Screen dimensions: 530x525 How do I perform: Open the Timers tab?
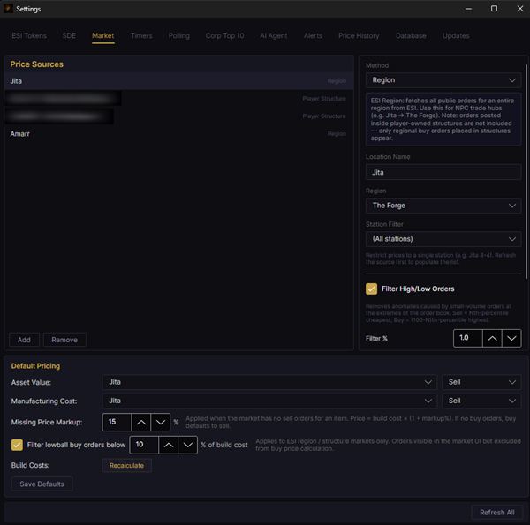pyautogui.click(x=141, y=36)
